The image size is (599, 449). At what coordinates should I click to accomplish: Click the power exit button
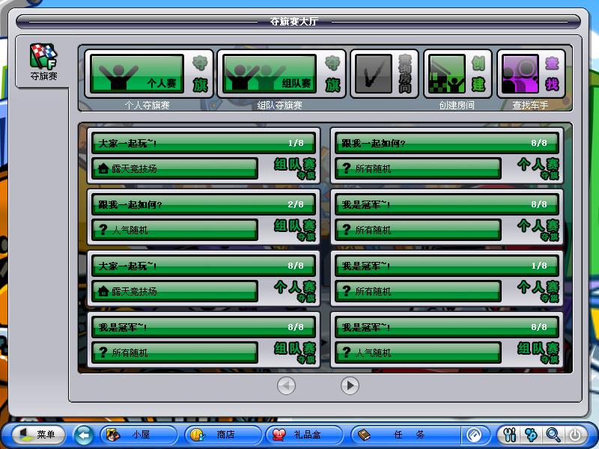click(x=574, y=434)
